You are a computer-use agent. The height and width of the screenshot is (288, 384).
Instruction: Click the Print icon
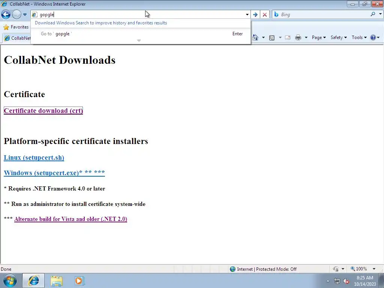tap(298, 37)
